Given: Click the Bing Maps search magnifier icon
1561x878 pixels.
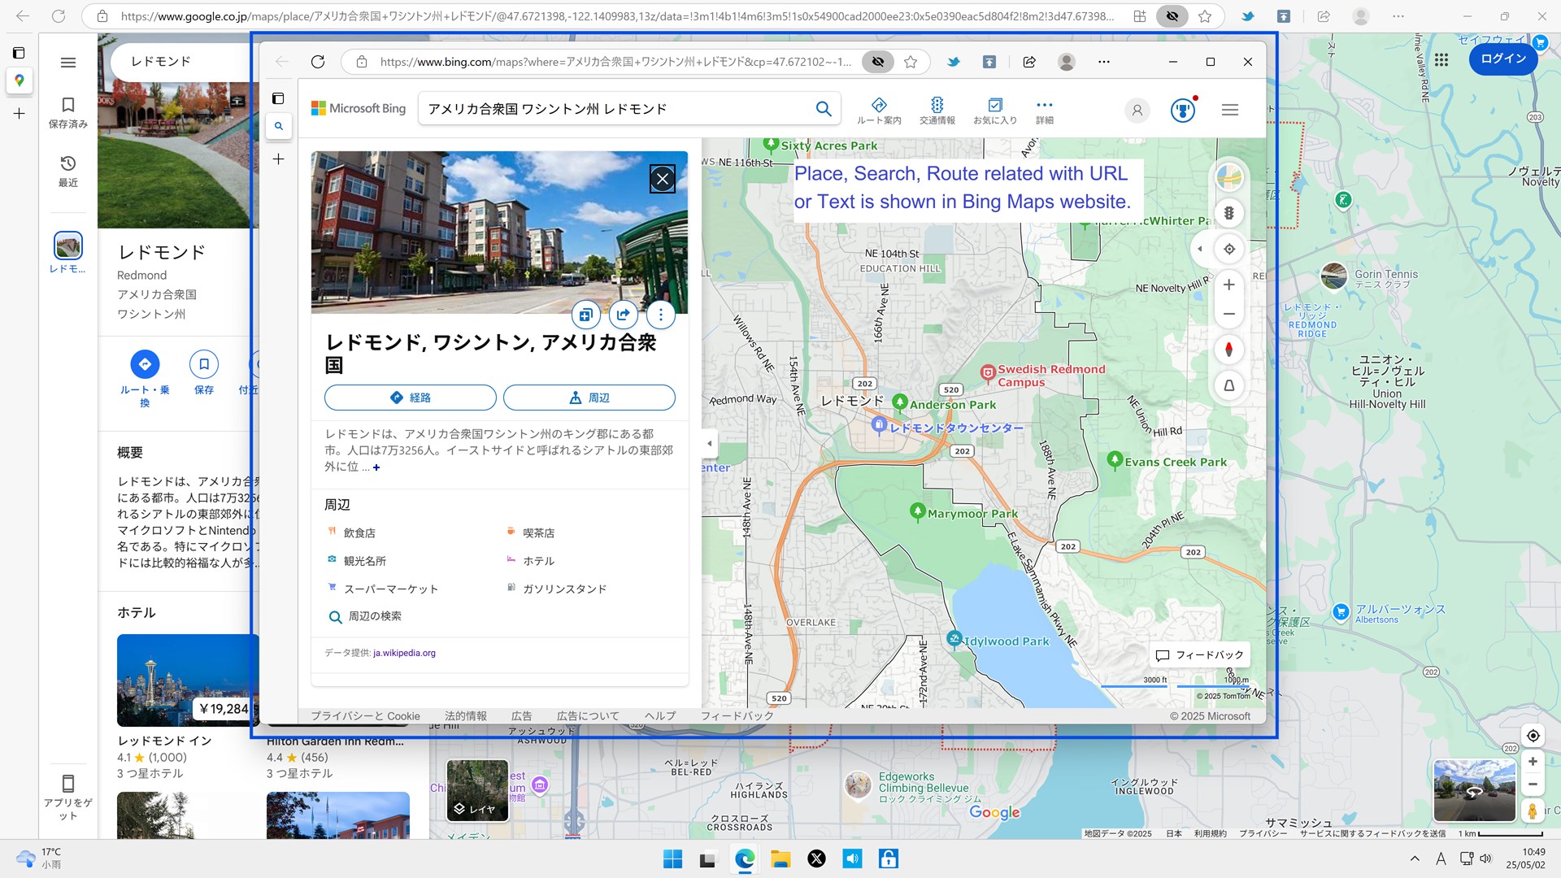Looking at the screenshot, I should (823, 109).
